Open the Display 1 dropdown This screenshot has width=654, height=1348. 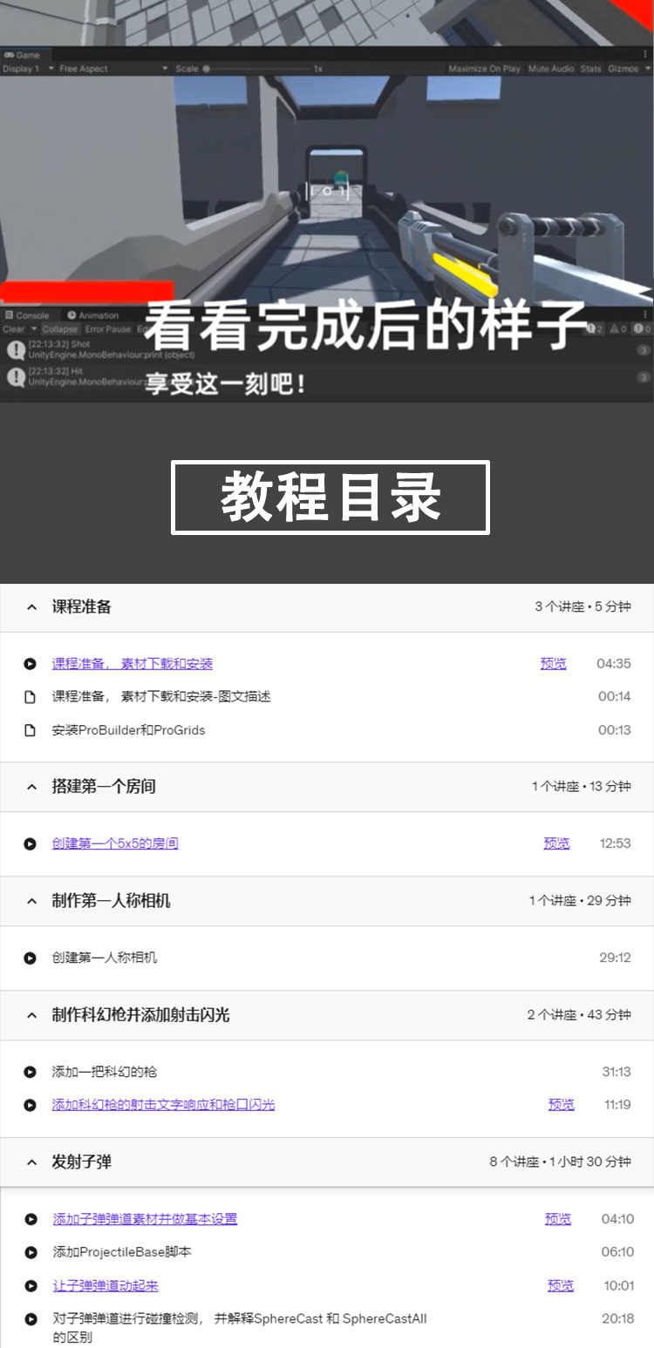pos(28,69)
